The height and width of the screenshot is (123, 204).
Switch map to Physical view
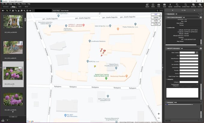point(156,24)
